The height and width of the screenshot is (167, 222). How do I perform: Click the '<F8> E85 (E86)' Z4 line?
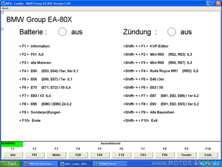(45, 104)
